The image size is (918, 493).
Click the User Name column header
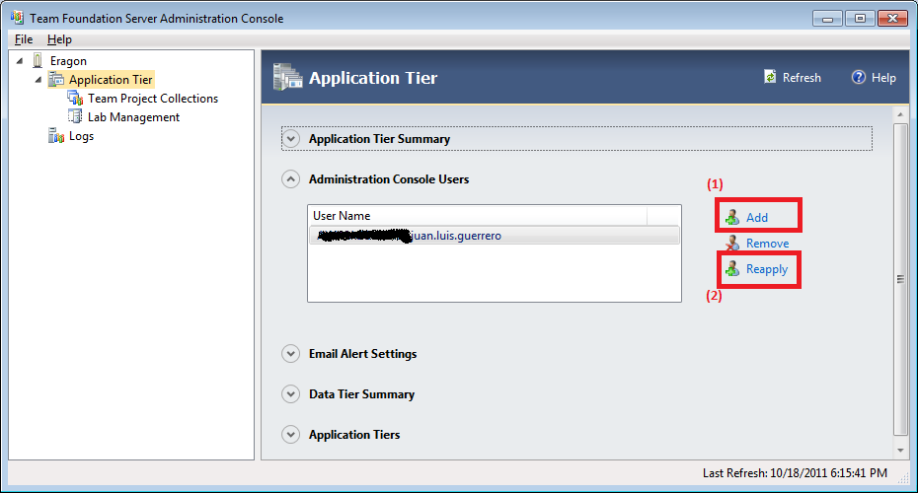click(478, 215)
